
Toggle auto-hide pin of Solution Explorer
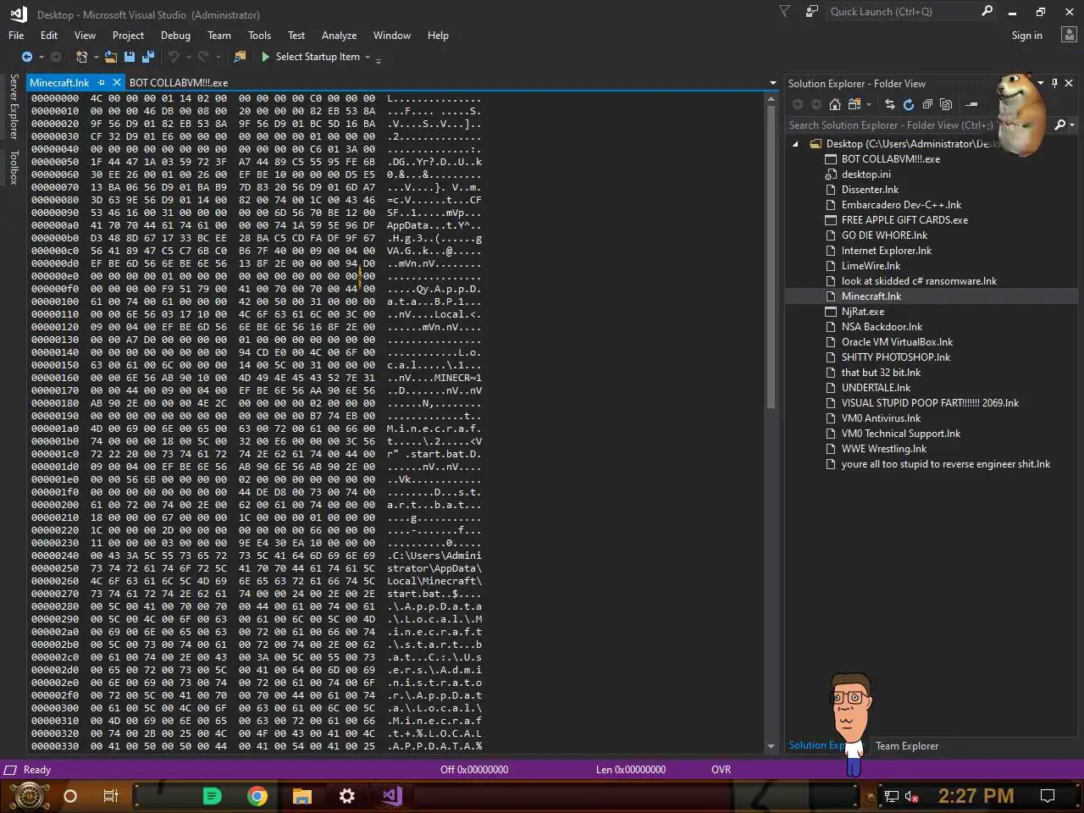(x=1054, y=83)
